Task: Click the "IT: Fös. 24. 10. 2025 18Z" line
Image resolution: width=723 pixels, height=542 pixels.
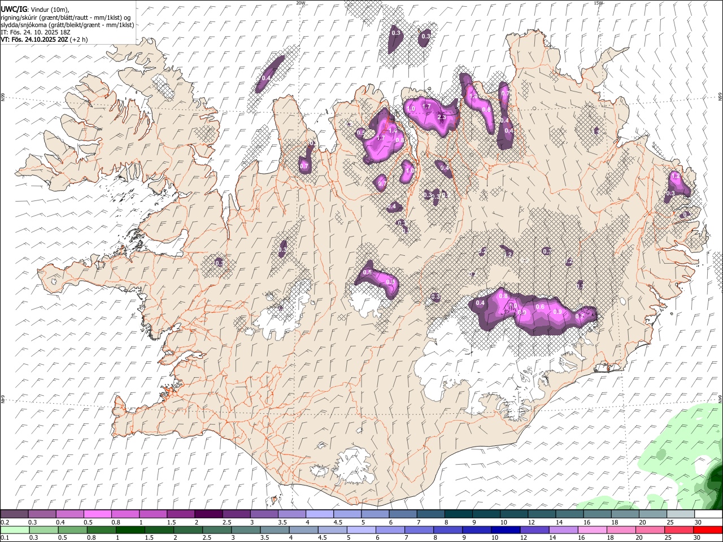Action: click(x=35, y=32)
